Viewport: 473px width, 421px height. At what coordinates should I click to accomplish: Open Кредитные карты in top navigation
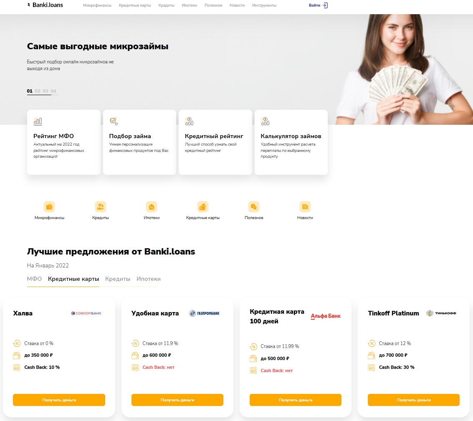click(135, 5)
